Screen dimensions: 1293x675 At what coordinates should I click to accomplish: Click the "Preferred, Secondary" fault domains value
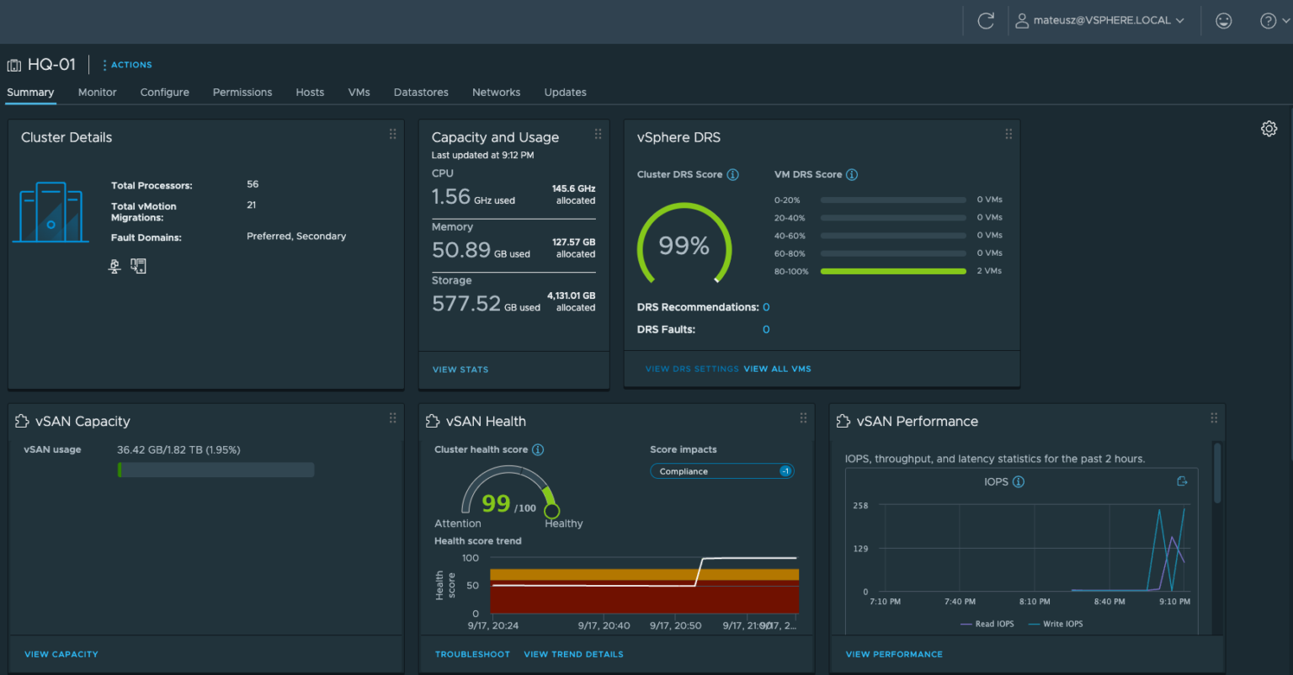pos(296,237)
